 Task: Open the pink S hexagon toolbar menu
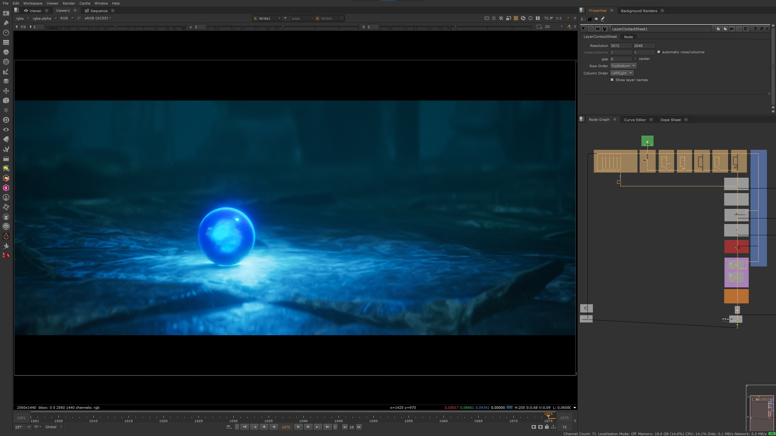(x=6, y=188)
